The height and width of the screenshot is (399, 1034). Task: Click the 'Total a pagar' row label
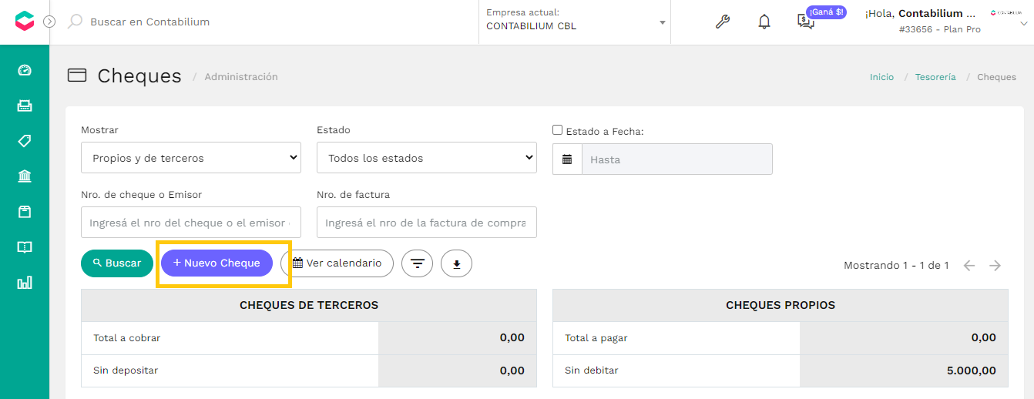point(596,338)
